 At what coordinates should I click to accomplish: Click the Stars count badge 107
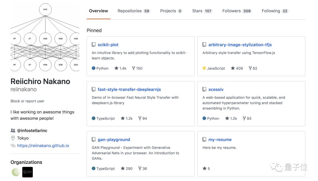point(208,11)
